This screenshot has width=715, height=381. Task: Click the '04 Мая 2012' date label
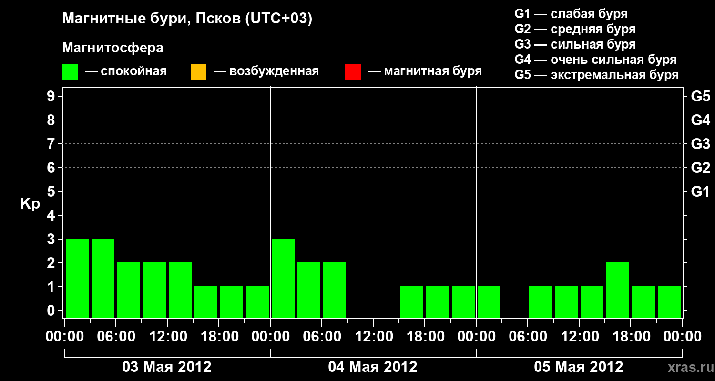pyautogui.click(x=373, y=367)
